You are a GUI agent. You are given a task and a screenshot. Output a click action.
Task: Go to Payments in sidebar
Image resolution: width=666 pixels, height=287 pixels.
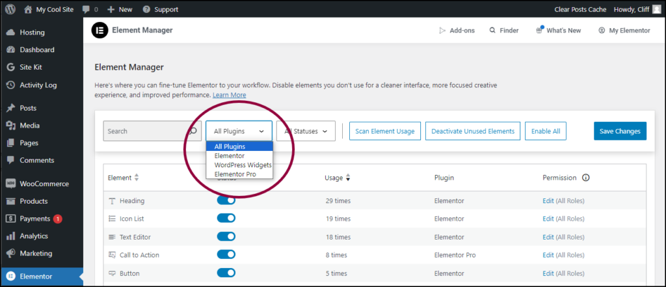[34, 219]
